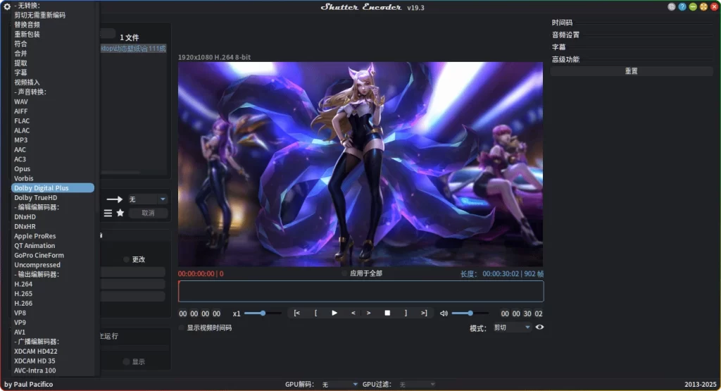Open settings via the gear icon
This screenshot has width=721, height=391.
click(x=7, y=6)
